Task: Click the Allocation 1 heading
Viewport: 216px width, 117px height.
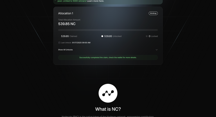Action: pyautogui.click(x=66, y=13)
